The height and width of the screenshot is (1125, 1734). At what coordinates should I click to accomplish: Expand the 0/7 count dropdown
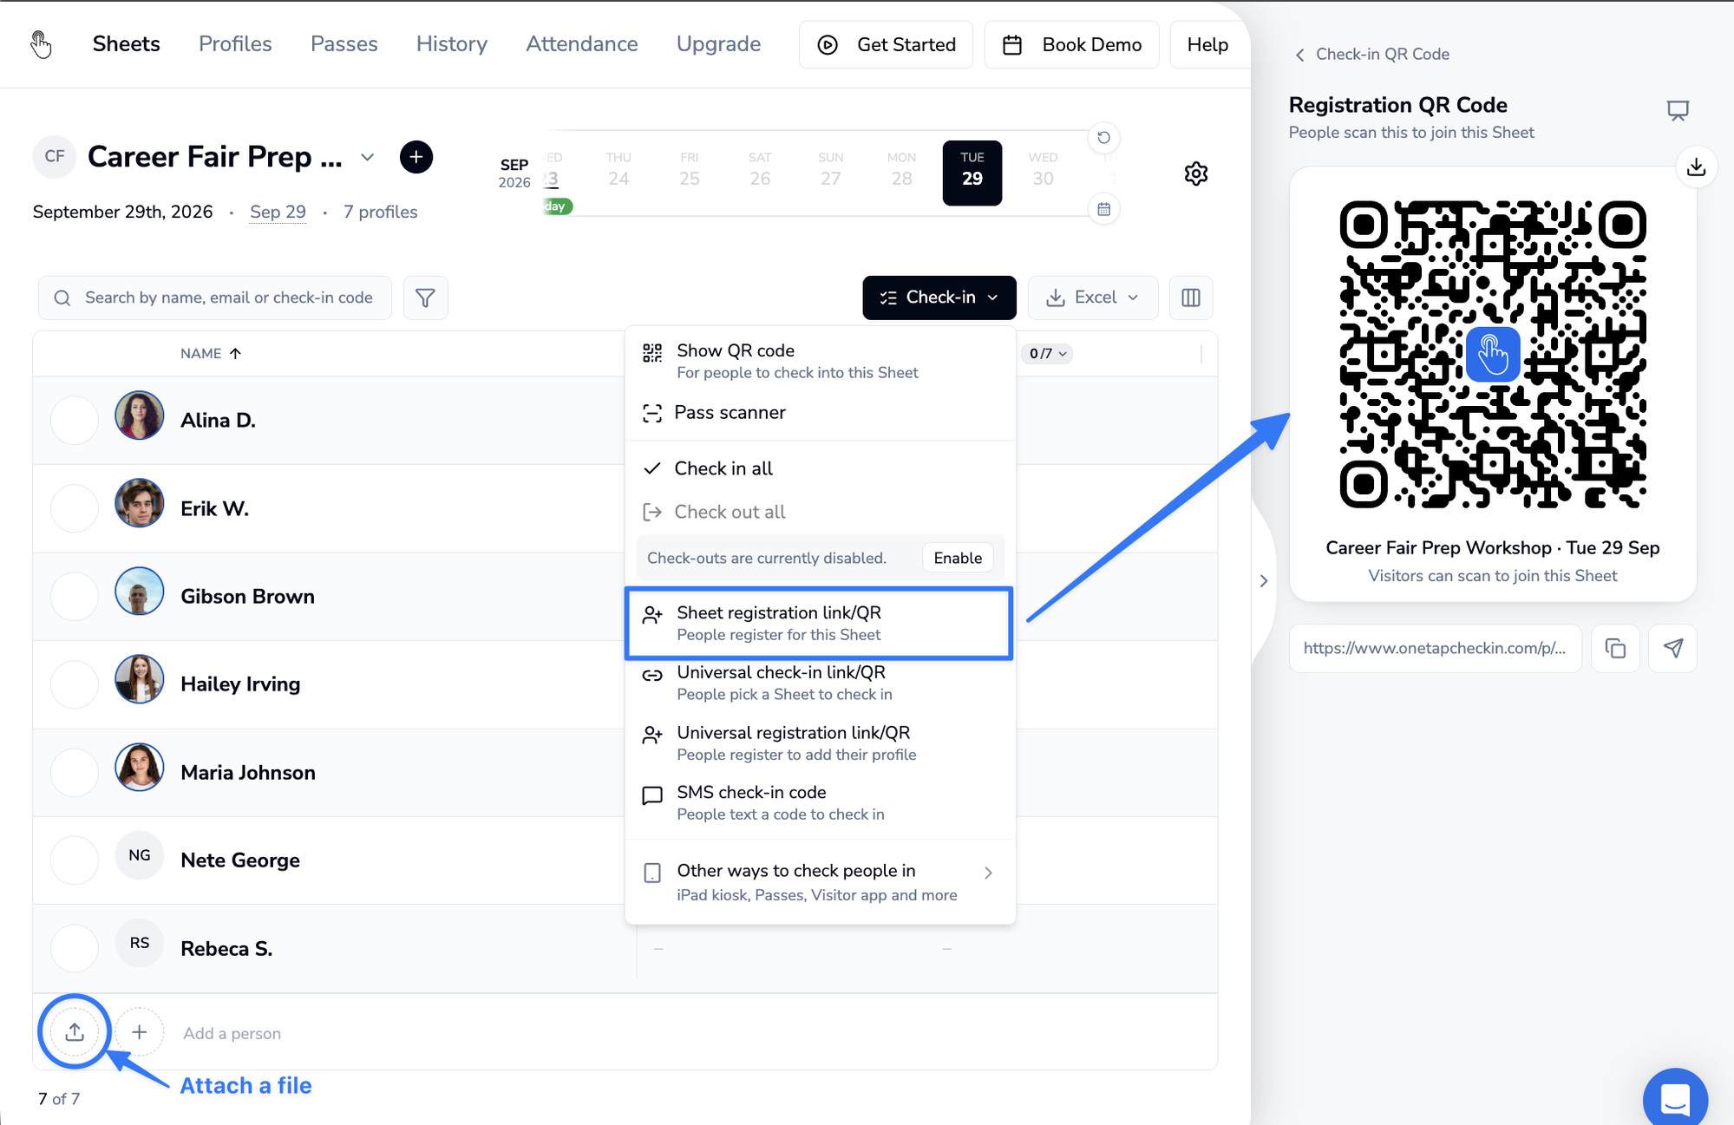(1048, 354)
